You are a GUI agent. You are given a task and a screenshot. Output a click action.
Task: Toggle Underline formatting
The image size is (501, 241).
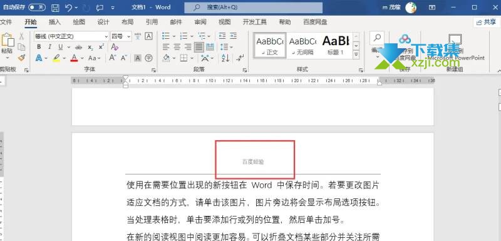pyautogui.click(x=60, y=47)
